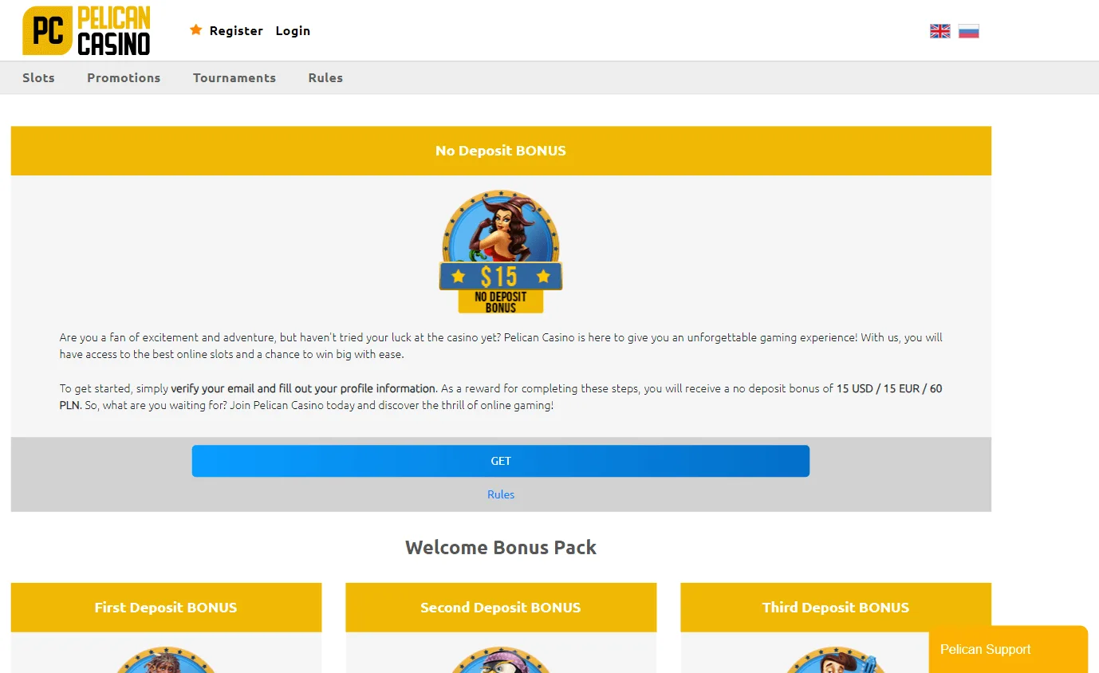Click the First Deposit bonus character image
Image resolution: width=1099 pixels, height=673 pixels.
(166, 660)
